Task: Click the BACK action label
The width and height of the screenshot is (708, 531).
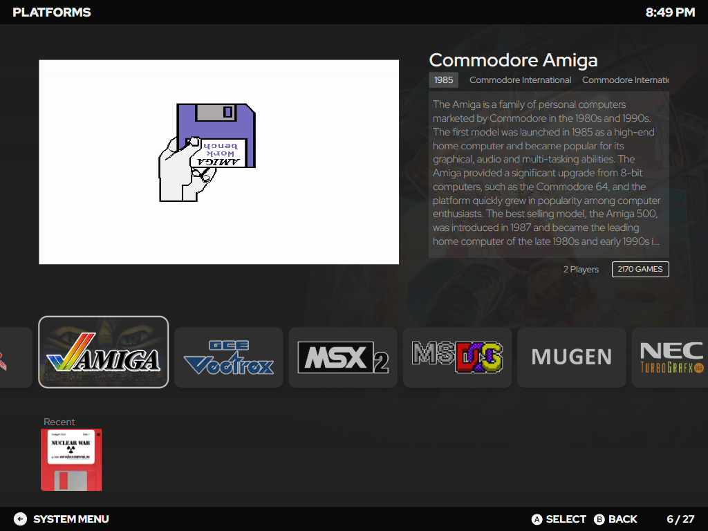Action: 623,519
